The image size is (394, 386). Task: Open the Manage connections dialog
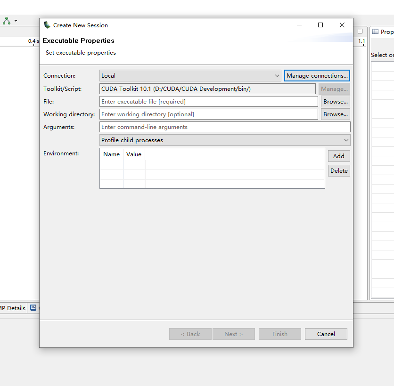(317, 75)
